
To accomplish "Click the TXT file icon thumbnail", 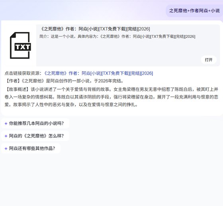I will pyautogui.click(x=20, y=45).
